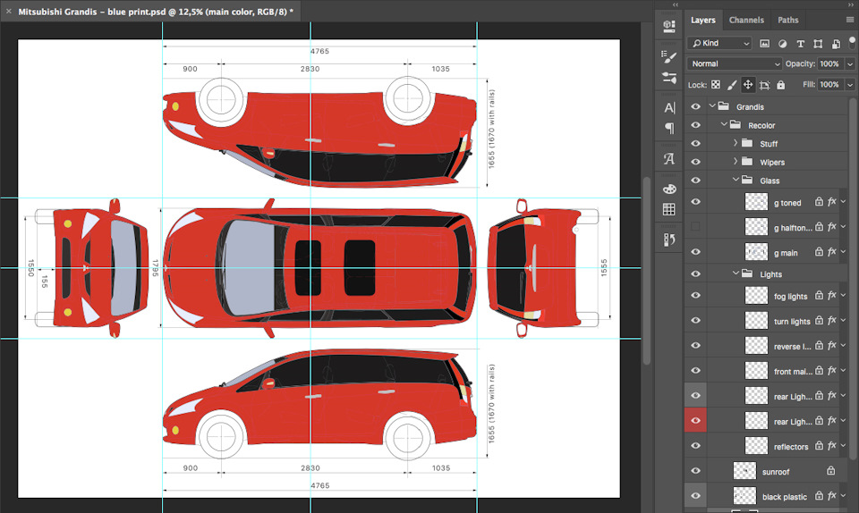Open the Layers panel menu icon
This screenshot has height=513, width=859.
(850, 20)
